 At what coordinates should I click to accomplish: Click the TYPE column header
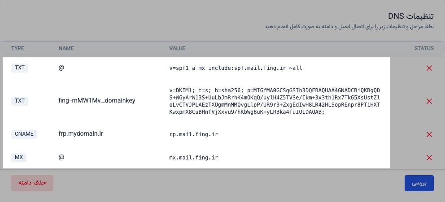(17, 48)
